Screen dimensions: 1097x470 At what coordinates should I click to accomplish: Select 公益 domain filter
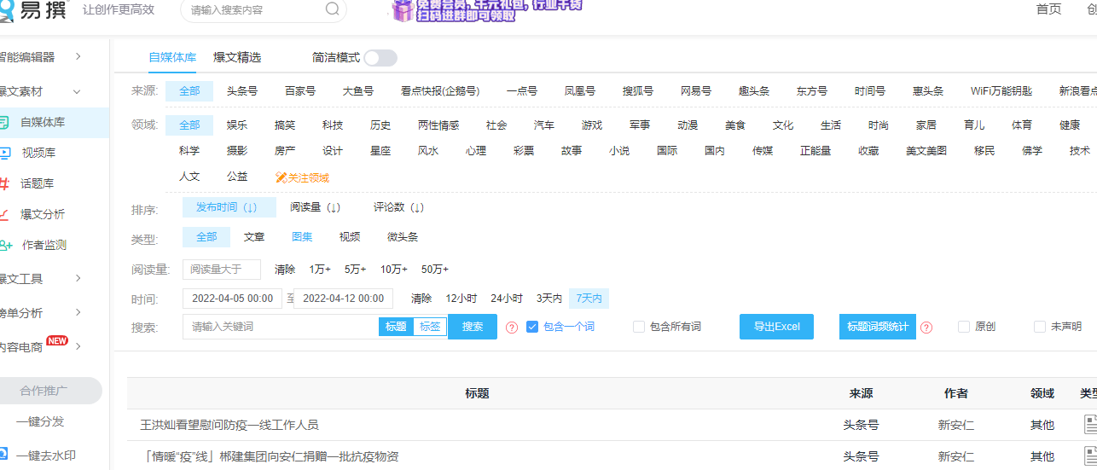[237, 177]
